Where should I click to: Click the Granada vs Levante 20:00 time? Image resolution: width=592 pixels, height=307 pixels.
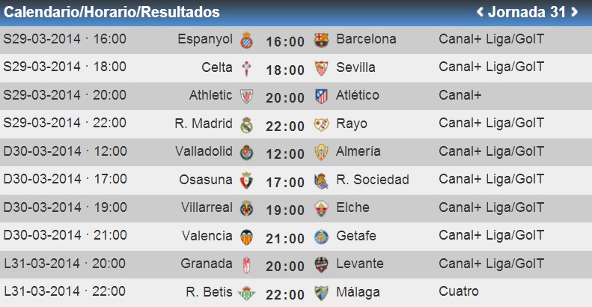285,267
